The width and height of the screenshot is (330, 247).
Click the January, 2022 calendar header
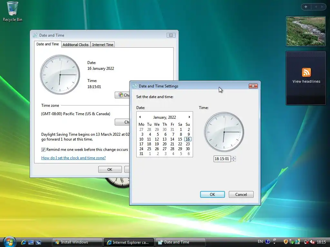click(x=165, y=117)
